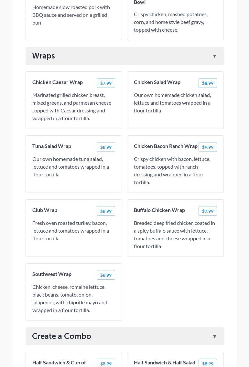Click the Tuna Salad Wrap title
This screenshot has height=367, width=249.
52,146
